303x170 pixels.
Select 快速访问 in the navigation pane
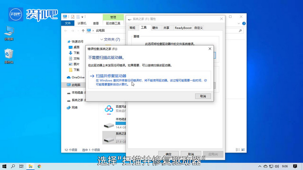[75, 42]
